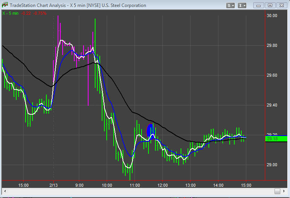Image resolution: width=290 pixels, height=198 pixels.
Task: Click the 13:00 time axis label
Action: [x=191, y=185]
